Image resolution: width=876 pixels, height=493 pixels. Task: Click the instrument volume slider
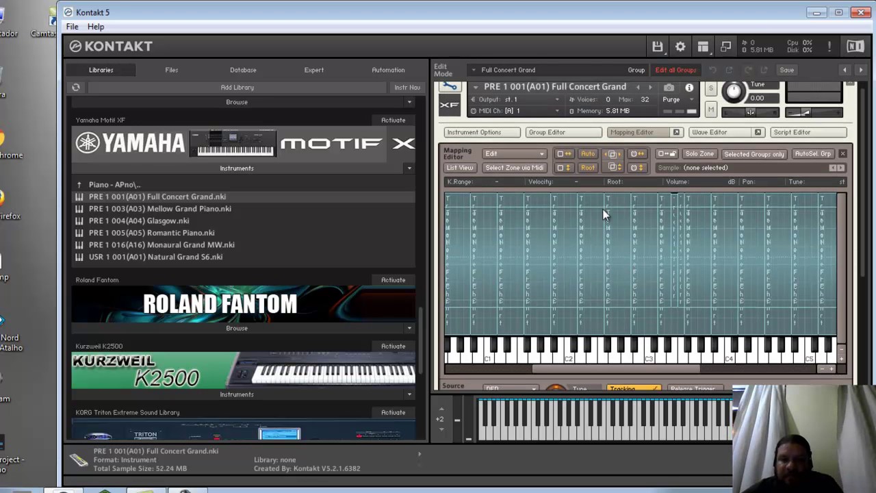point(814,112)
